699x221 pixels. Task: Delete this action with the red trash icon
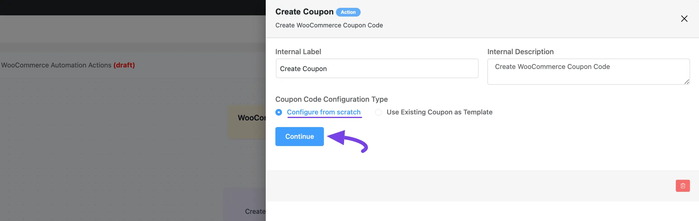pyautogui.click(x=683, y=186)
